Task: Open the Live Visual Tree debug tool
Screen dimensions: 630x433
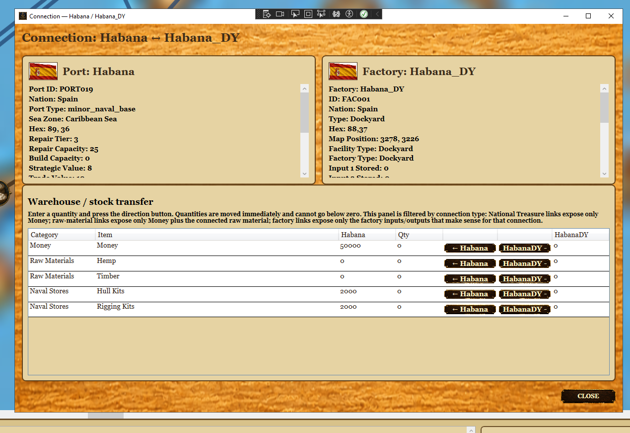Action: point(267,14)
